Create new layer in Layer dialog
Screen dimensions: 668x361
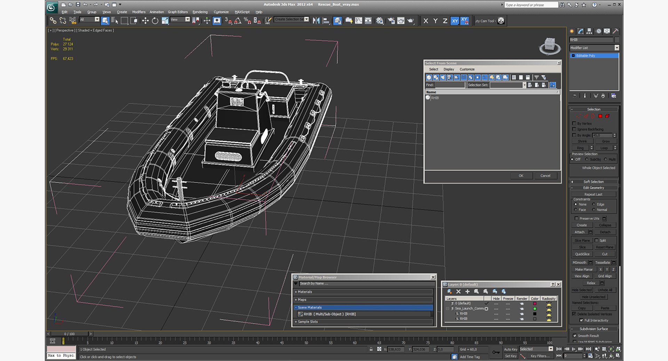click(x=449, y=291)
